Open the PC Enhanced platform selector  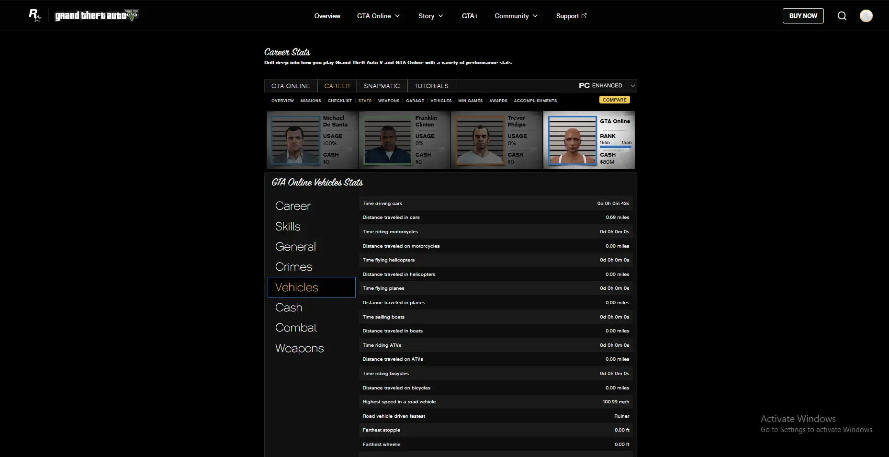coord(607,86)
